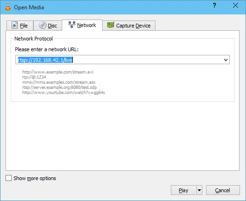Click the Network Protocol group label
The image size is (246, 201).
(33, 39)
